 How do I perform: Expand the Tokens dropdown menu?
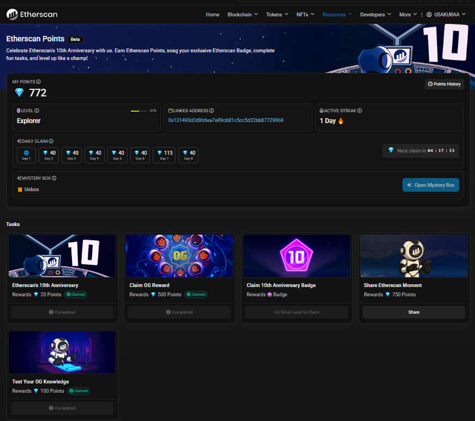[x=277, y=15]
